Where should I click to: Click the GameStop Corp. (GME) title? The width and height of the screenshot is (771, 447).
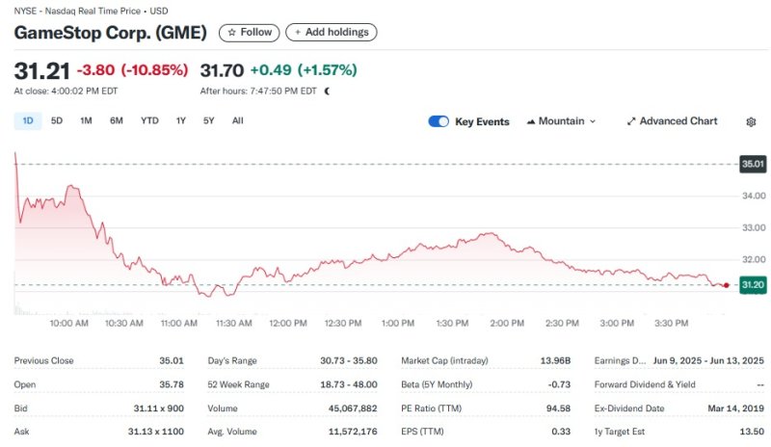coord(110,33)
